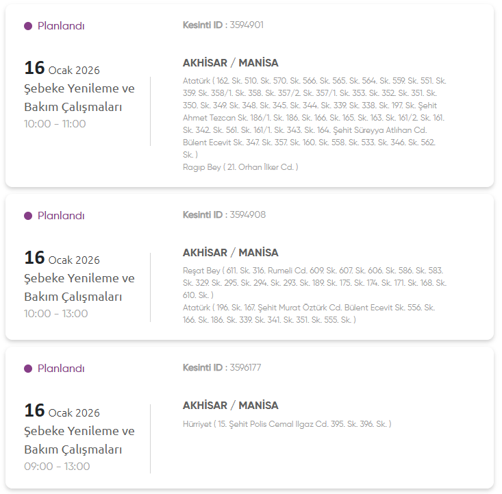Open the AKHİSAR / MANİSA heading in the first card
This screenshot has width=502, height=494.
[231, 63]
